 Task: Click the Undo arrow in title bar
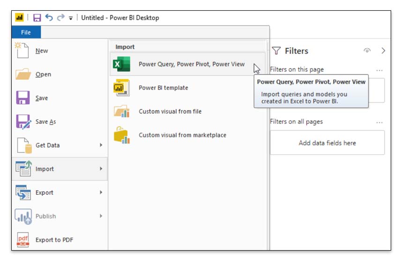(49, 17)
